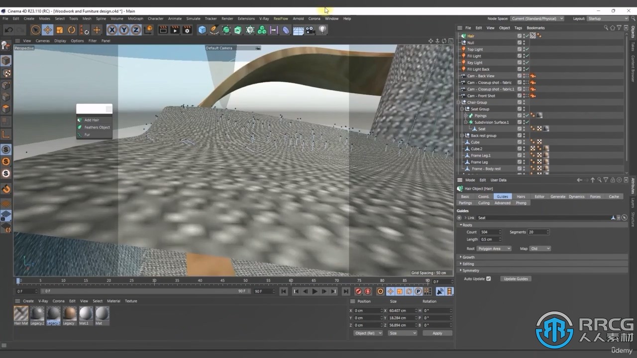This screenshot has width=637, height=358.
Task: Click the Bend deformer icon
Action: coord(286,30)
